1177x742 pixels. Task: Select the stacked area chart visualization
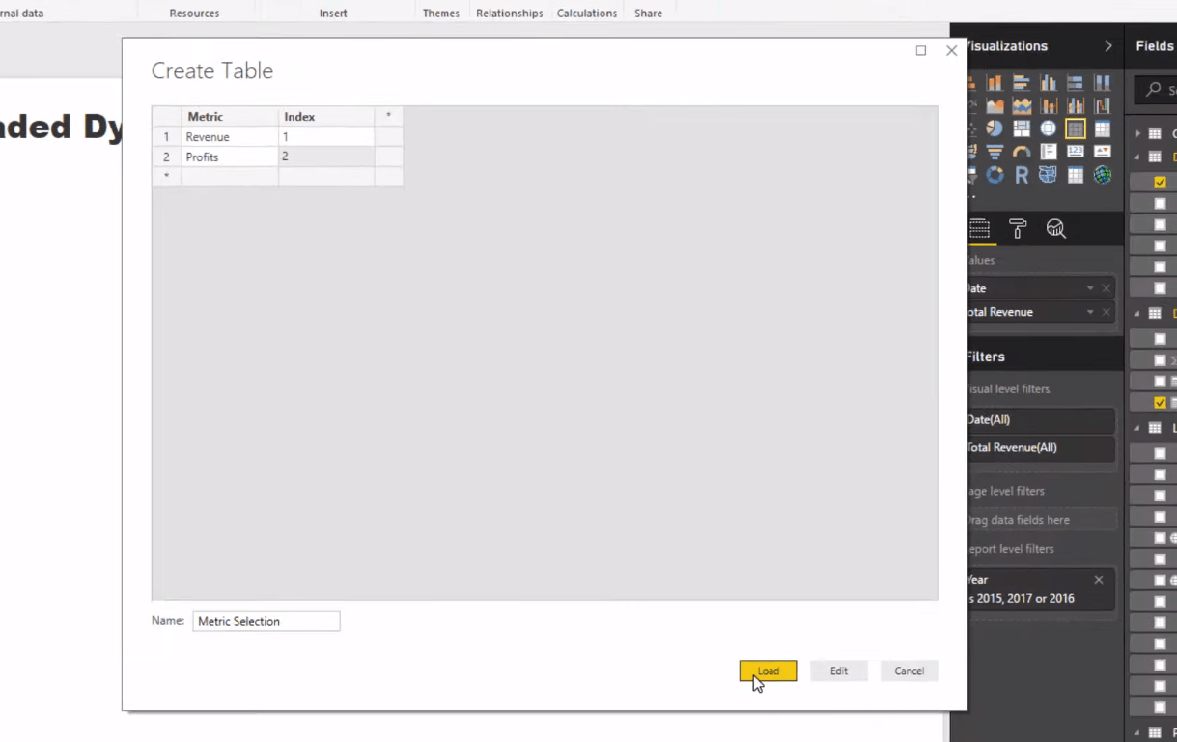click(1022, 105)
